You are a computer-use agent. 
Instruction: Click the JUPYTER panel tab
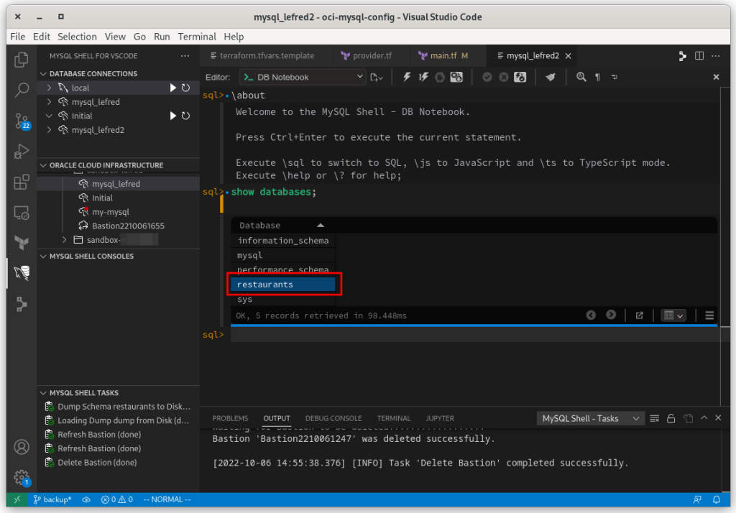pyautogui.click(x=439, y=417)
